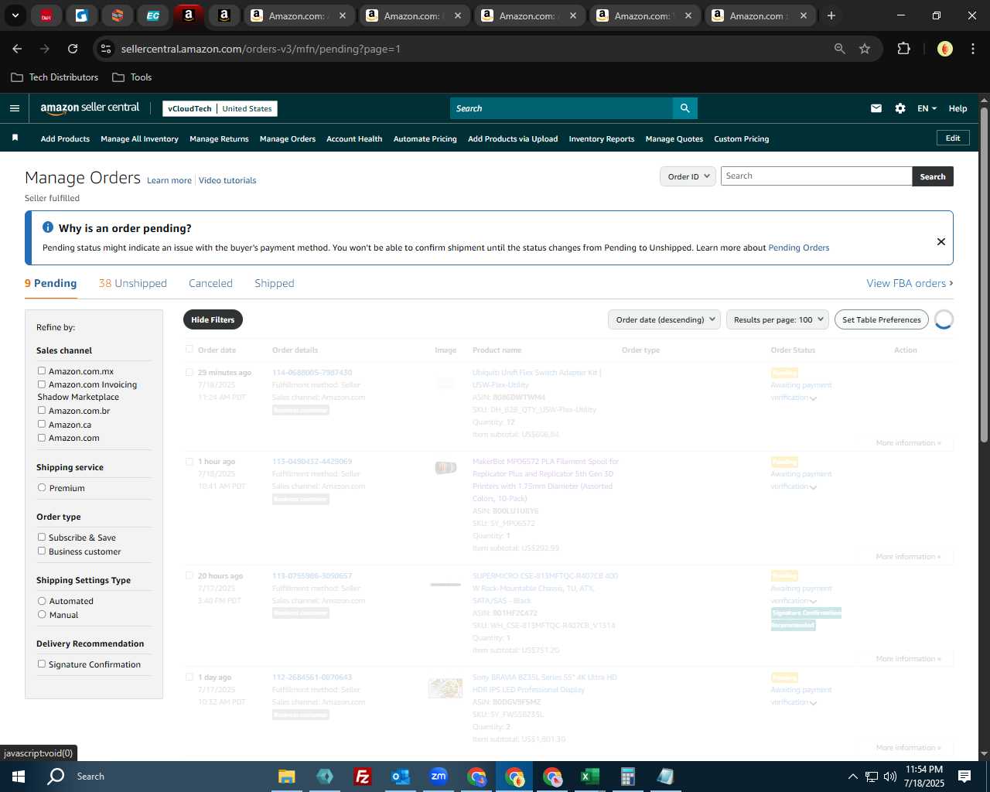Viewport: 990px width, 792px height.
Task: Switch to the Shipped tab
Action: tap(275, 283)
